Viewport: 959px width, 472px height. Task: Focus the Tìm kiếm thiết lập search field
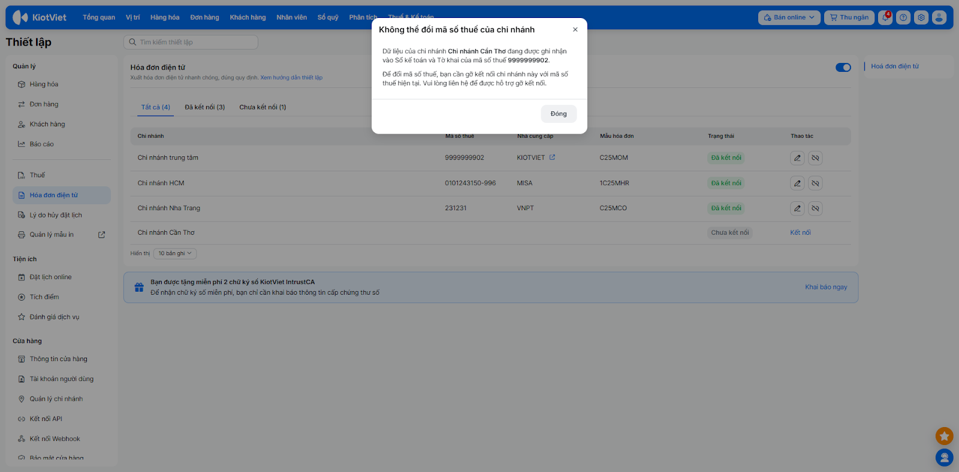point(191,42)
